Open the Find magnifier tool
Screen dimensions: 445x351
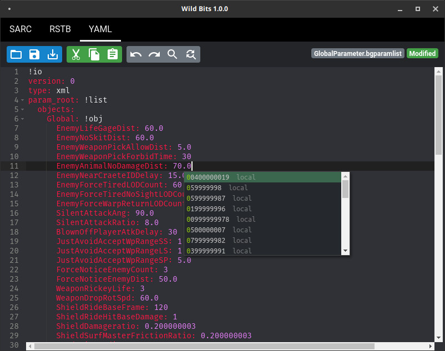coord(173,54)
